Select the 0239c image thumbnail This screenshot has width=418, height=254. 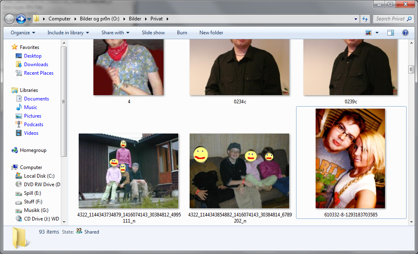pos(350,67)
